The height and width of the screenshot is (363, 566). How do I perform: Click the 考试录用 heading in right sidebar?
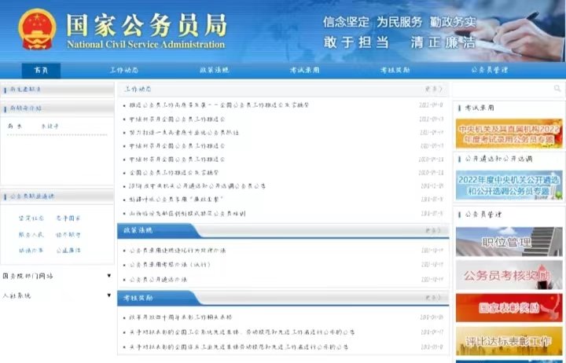[480, 108]
